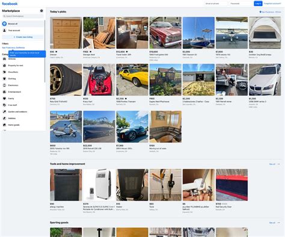Open more options for Sporting goods section

click(x=278, y=223)
